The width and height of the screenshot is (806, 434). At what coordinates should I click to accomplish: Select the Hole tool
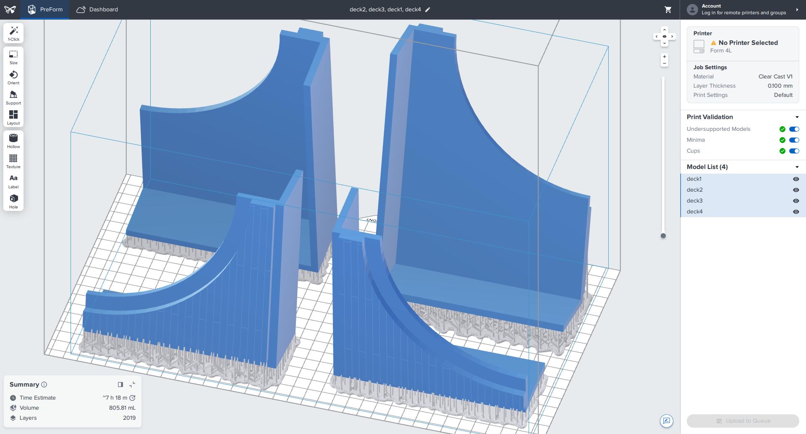(x=13, y=202)
